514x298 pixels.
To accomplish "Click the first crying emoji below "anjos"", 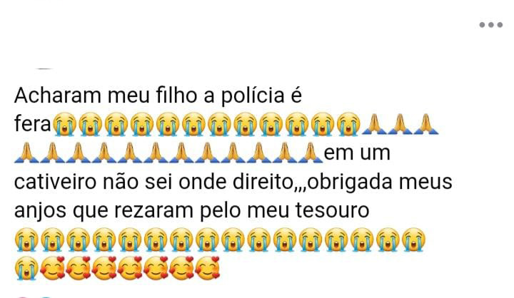I will (x=26, y=240).
